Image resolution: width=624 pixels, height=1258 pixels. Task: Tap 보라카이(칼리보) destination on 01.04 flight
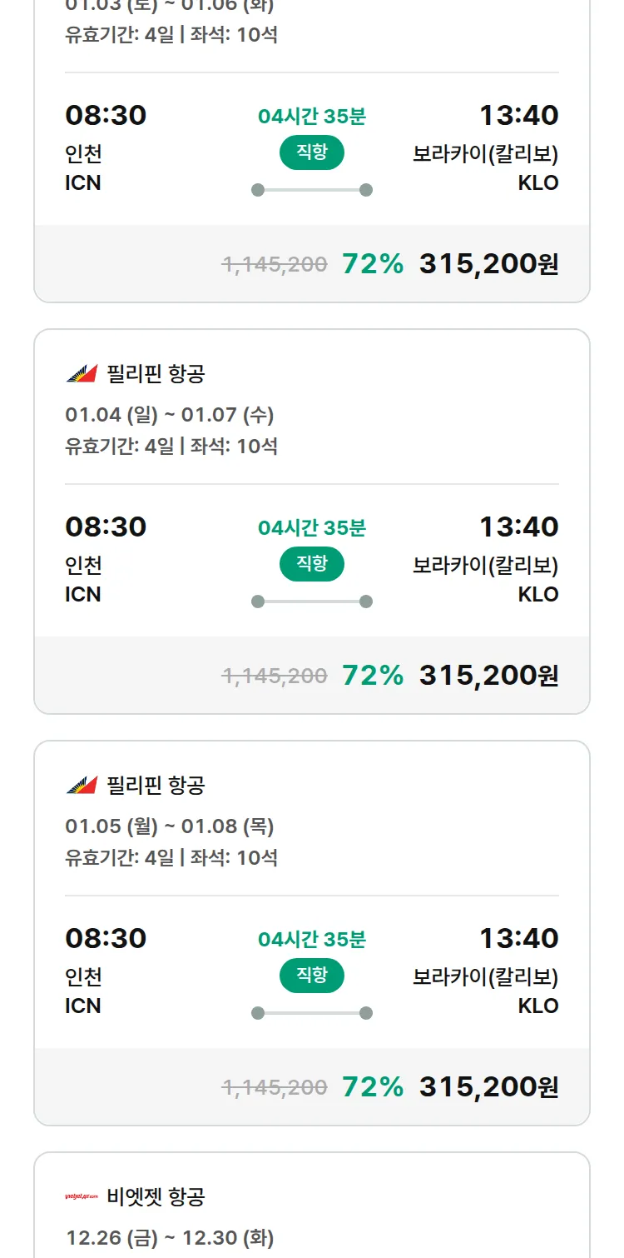485,566
